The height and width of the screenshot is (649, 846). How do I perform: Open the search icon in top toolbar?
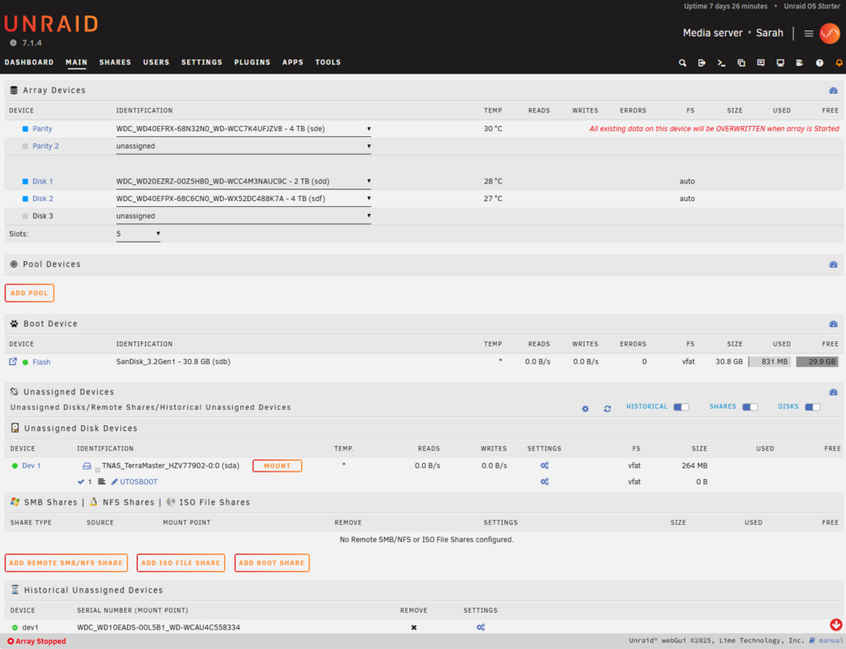[x=683, y=63]
